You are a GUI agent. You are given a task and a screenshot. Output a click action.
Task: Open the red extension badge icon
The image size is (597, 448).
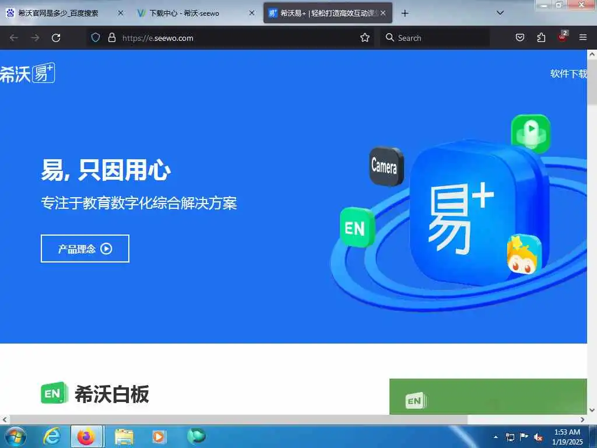[x=563, y=37]
